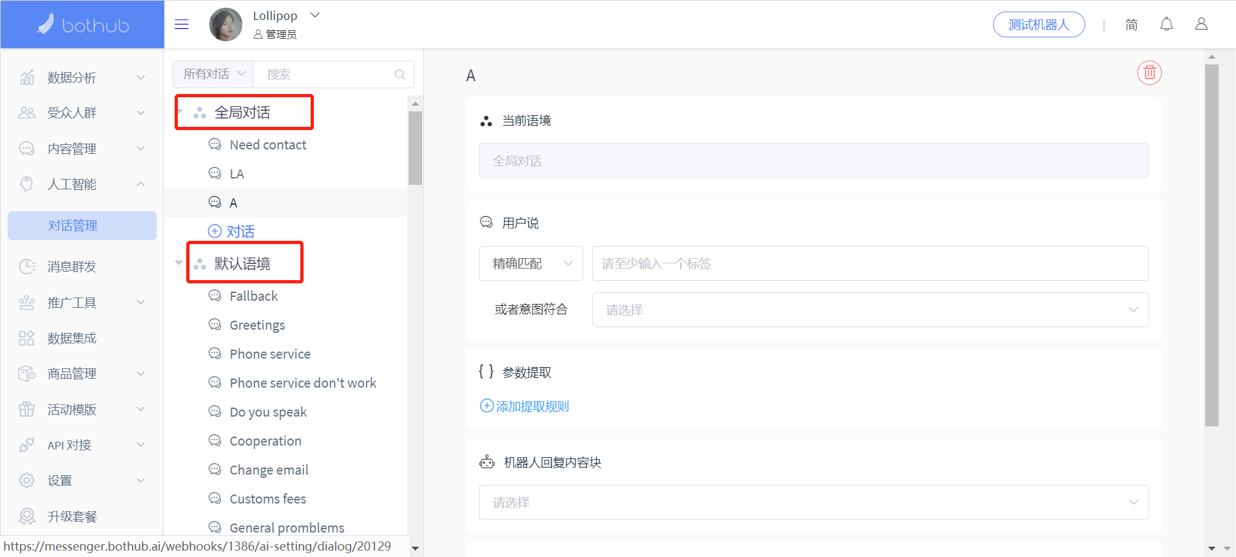This screenshot has width=1236, height=557.
Task: Delete dialog A with trash icon
Action: coord(1150,73)
